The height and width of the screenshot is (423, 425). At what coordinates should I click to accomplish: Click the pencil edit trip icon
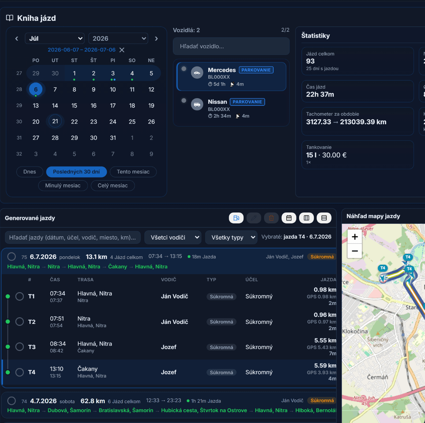point(254,218)
